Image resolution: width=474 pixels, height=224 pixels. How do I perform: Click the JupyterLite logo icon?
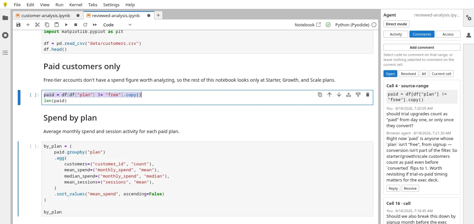pos(5,5)
